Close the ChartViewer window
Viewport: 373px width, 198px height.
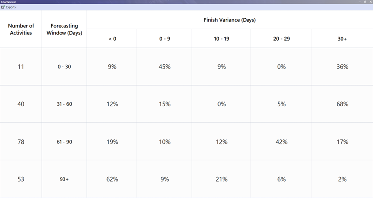click(x=370, y=2)
